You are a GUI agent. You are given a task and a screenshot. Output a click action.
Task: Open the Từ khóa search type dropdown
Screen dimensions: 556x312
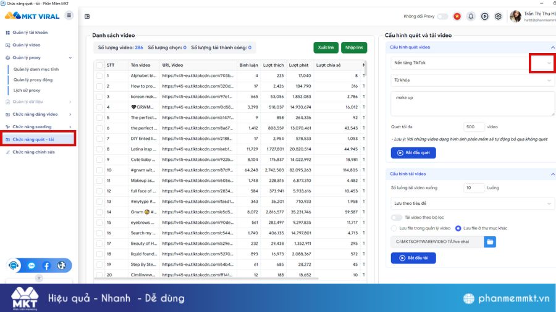(473, 80)
